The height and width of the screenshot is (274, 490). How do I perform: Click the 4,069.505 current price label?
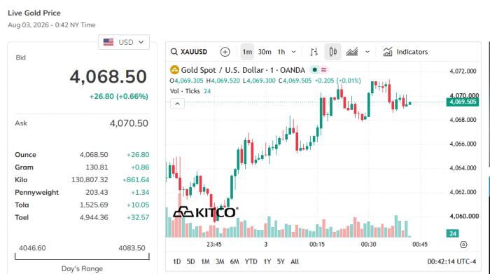(x=463, y=102)
